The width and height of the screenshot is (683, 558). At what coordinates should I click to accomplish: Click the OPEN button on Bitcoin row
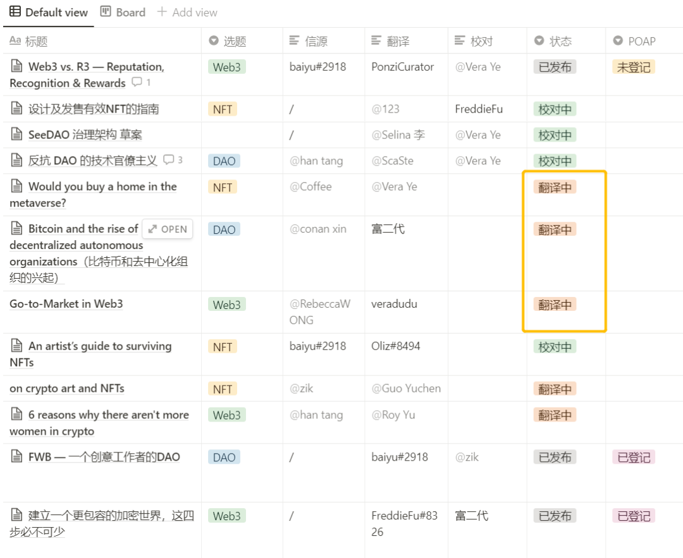[x=168, y=229]
